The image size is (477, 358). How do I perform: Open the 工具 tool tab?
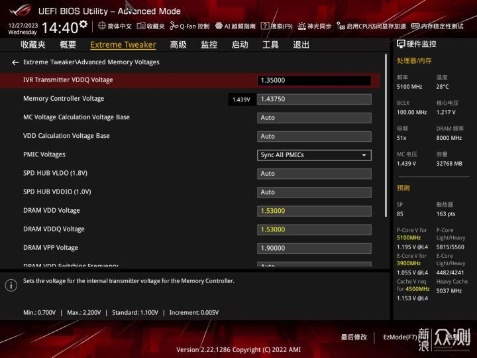[x=270, y=45]
